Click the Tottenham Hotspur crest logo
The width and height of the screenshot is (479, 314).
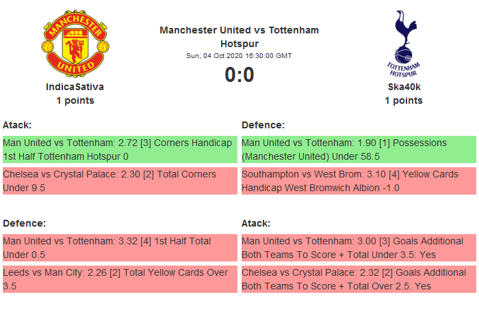(x=403, y=42)
